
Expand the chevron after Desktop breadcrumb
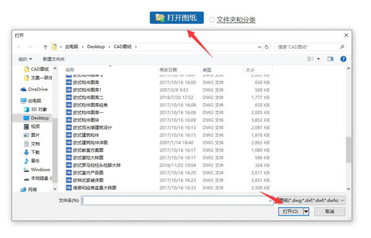coord(109,47)
